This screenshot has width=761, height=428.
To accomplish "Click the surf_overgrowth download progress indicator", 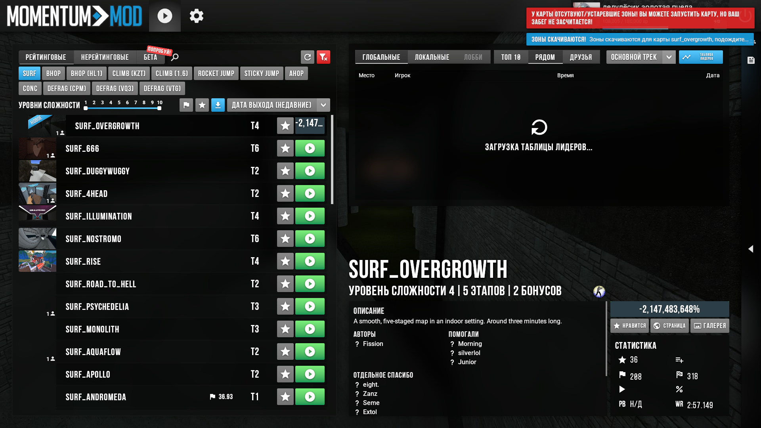I will point(310,126).
